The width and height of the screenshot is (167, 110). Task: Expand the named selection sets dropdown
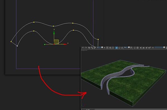tap(160, 47)
